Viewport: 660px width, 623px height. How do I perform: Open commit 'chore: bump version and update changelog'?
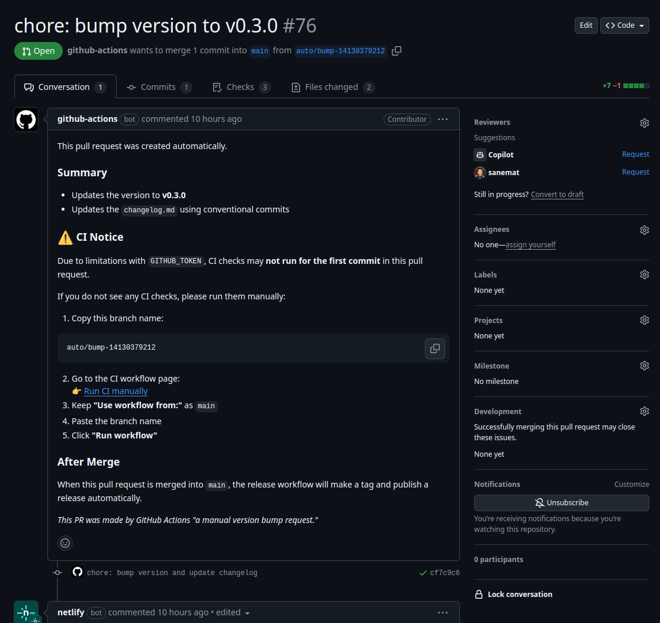pos(172,573)
